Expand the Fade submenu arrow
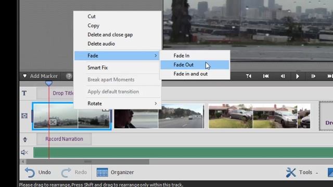Image resolution: width=333 pixels, height=187 pixels. pos(156,56)
